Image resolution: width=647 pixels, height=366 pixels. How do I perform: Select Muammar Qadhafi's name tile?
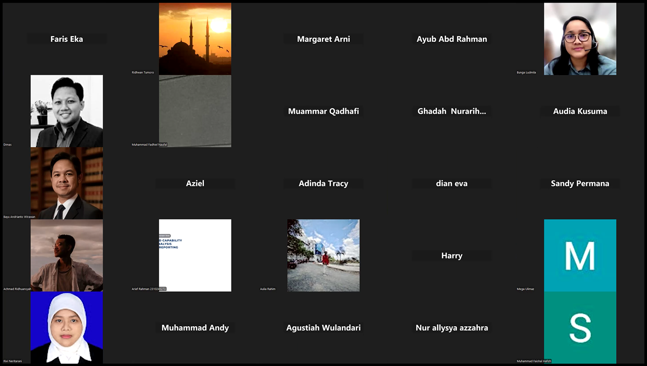pyautogui.click(x=323, y=111)
